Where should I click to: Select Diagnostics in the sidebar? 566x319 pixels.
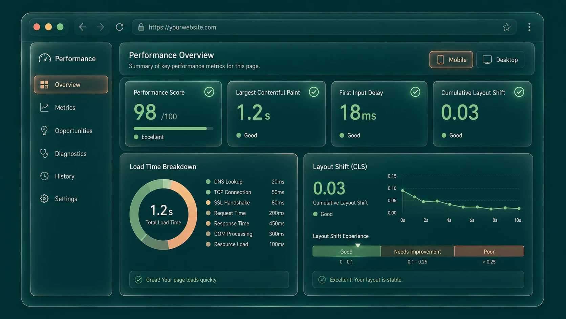coord(71,154)
